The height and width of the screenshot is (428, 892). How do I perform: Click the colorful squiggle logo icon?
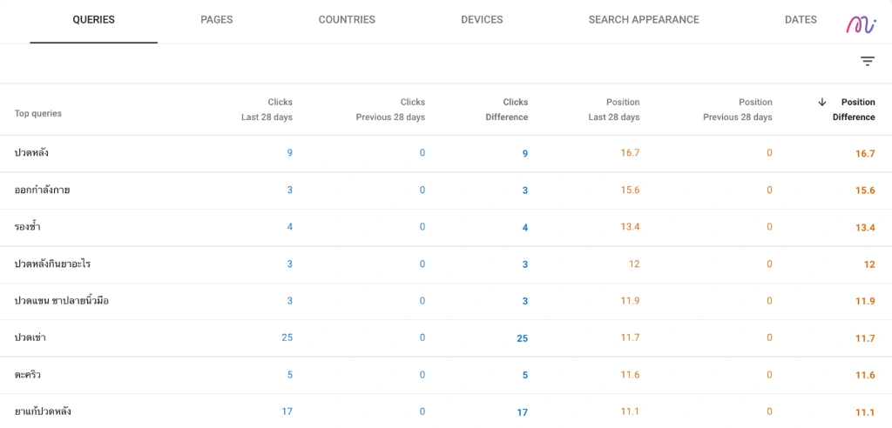[x=860, y=24]
